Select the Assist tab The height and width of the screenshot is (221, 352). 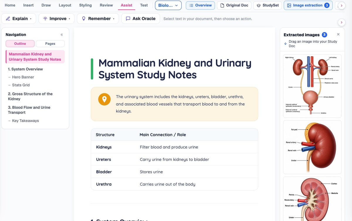(126, 5)
